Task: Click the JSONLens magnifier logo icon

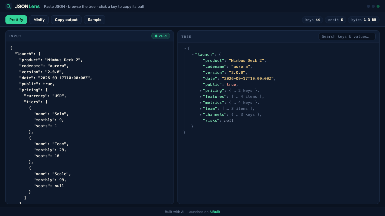Action: (9, 6)
